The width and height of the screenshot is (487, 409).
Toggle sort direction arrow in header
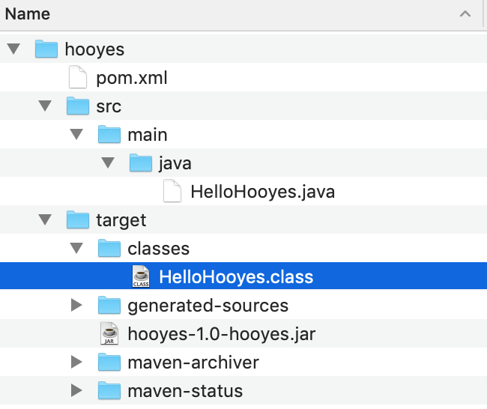[465, 14]
